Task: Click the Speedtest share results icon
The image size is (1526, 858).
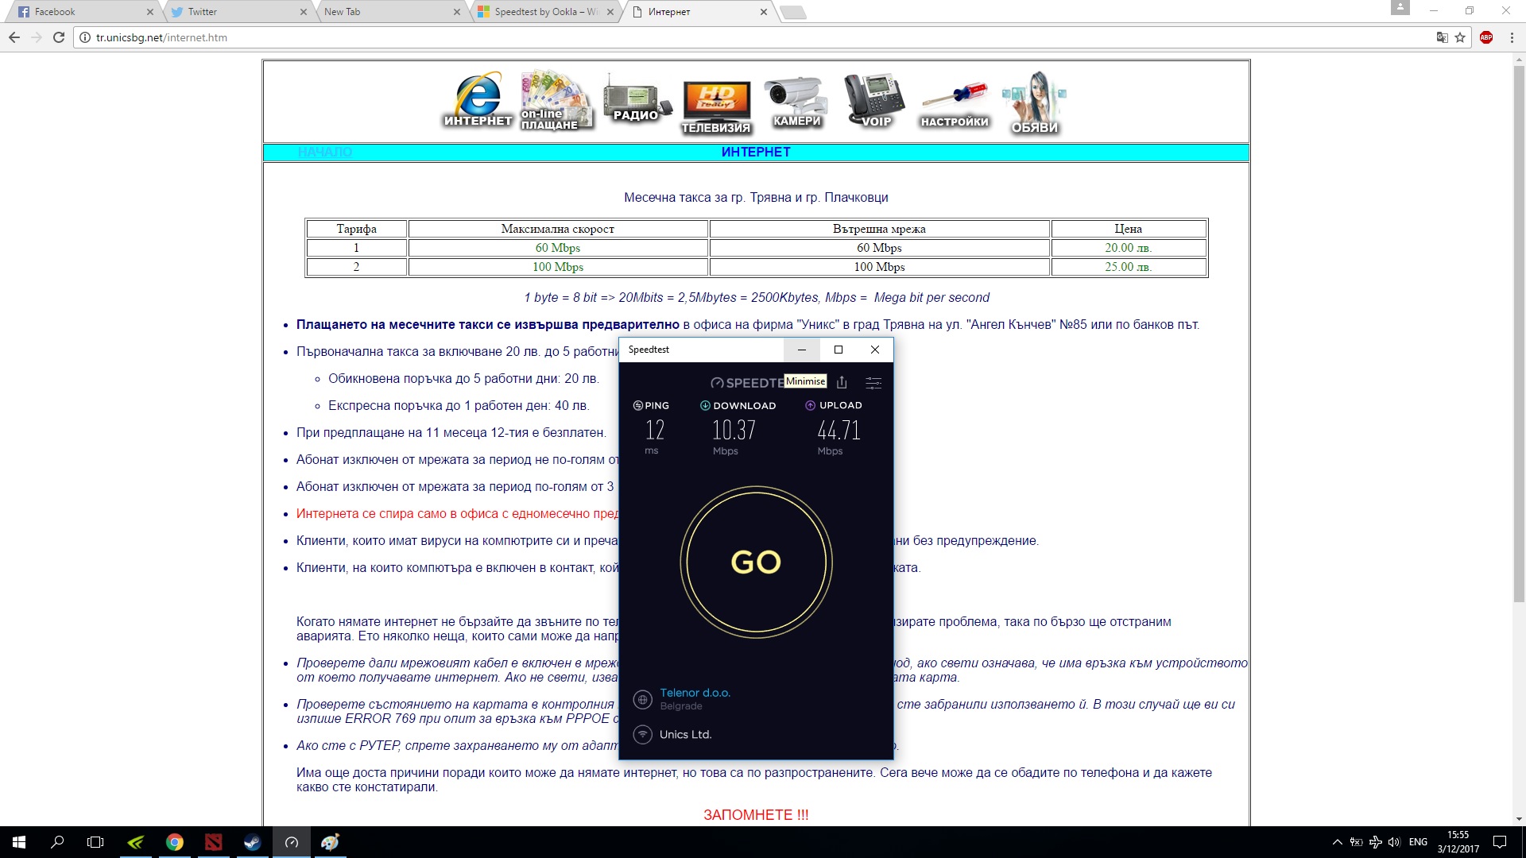Action: [842, 383]
